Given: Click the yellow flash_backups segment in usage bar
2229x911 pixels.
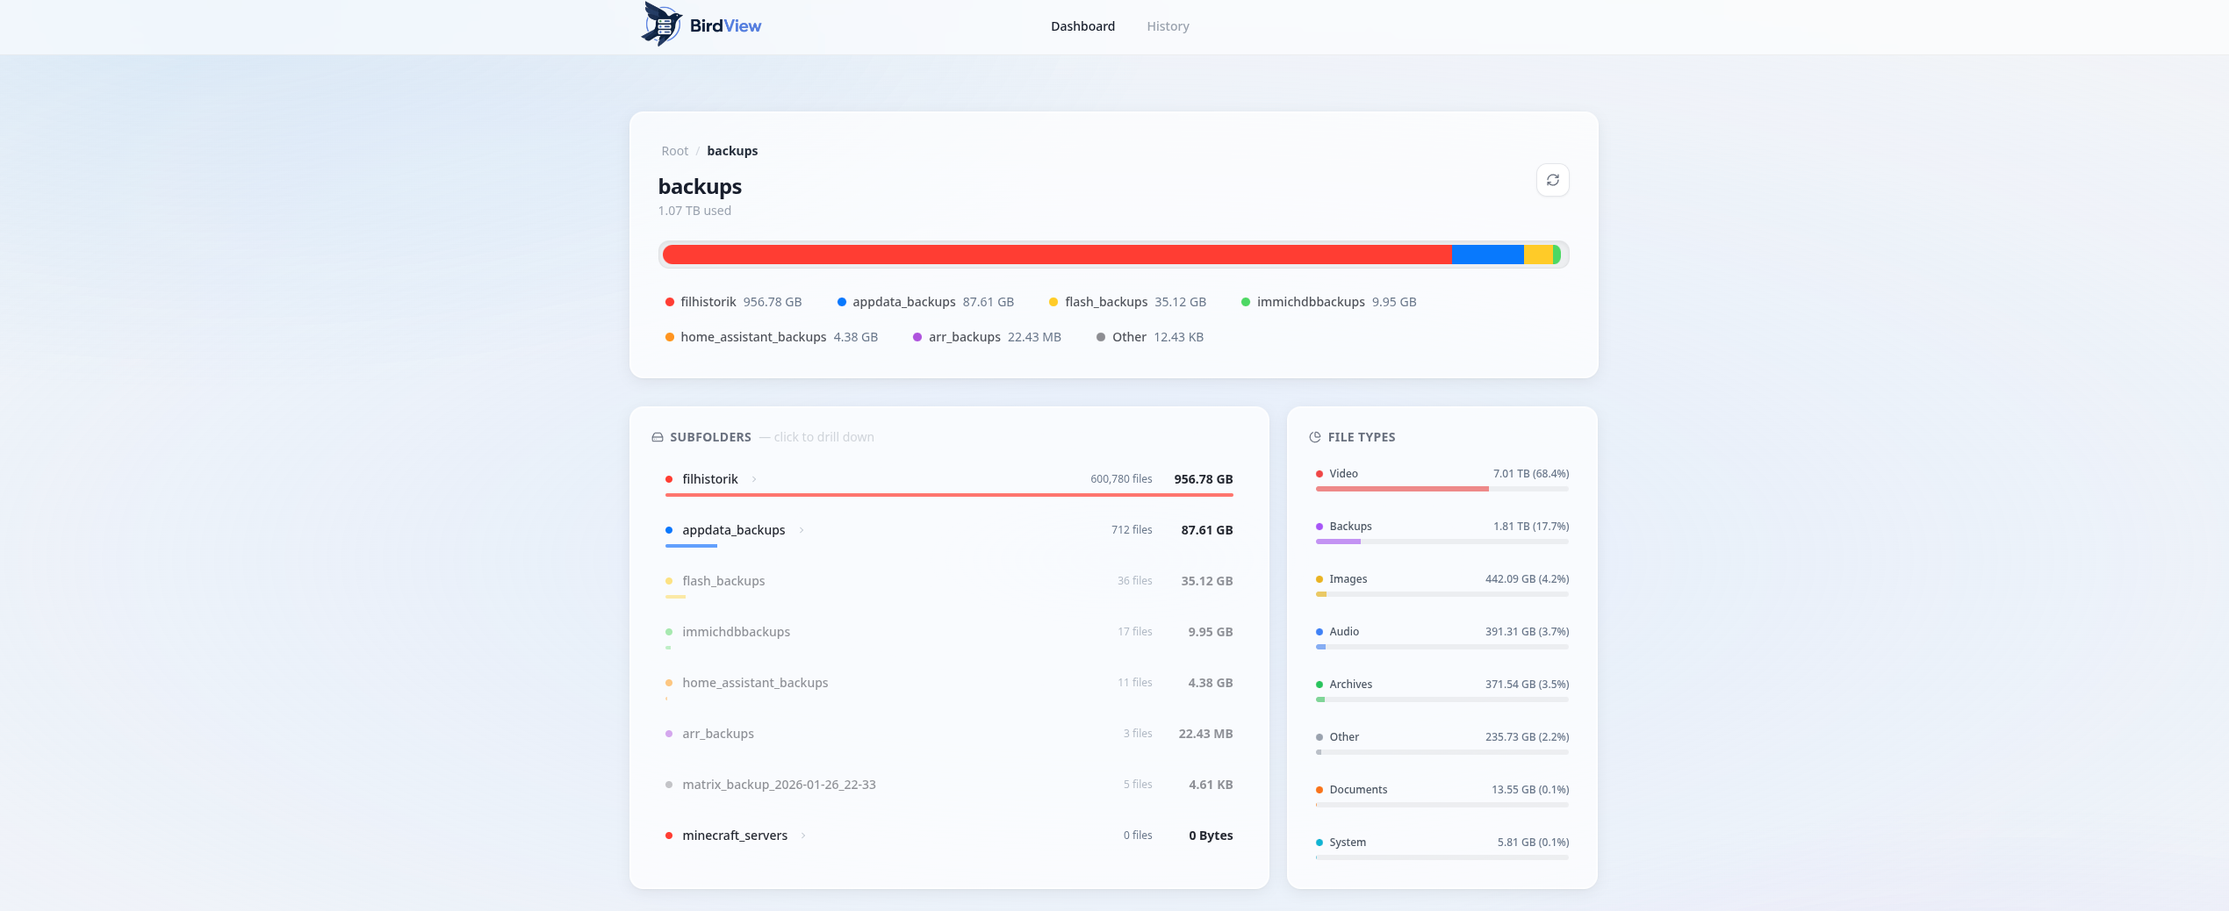Looking at the screenshot, I should click(x=1537, y=255).
